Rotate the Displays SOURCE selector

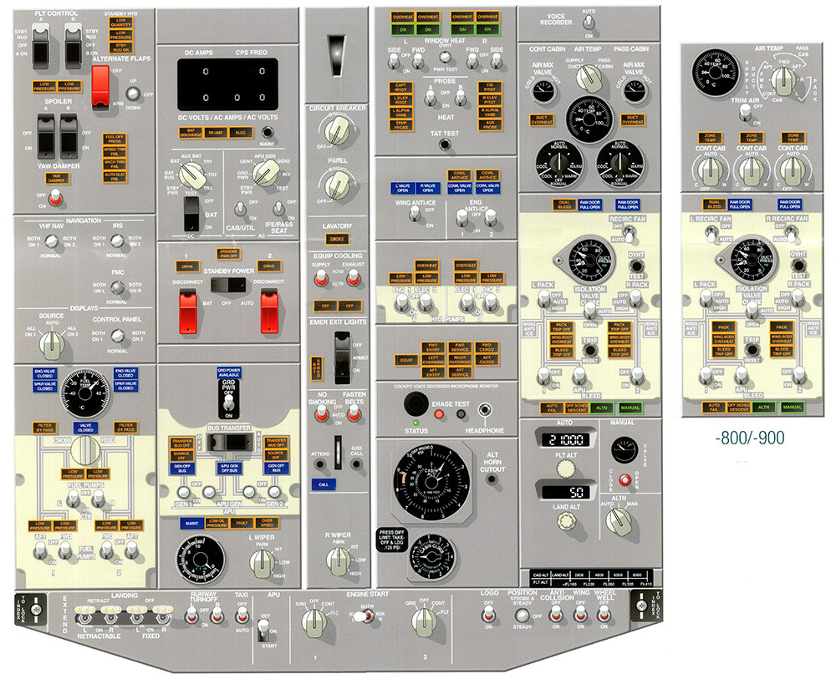point(52,340)
